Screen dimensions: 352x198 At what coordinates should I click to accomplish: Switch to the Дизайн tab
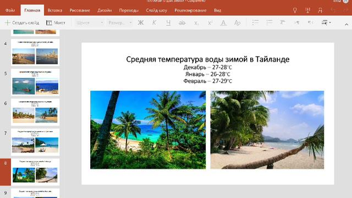pyautogui.click(x=105, y=10)
